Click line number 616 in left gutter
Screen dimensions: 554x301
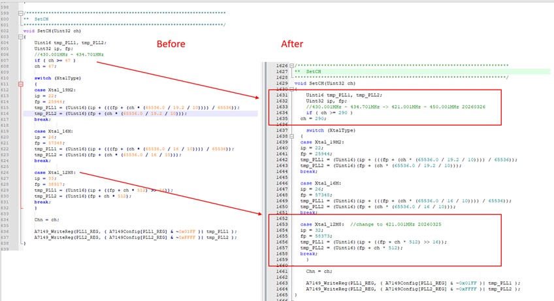click(8, 113)
